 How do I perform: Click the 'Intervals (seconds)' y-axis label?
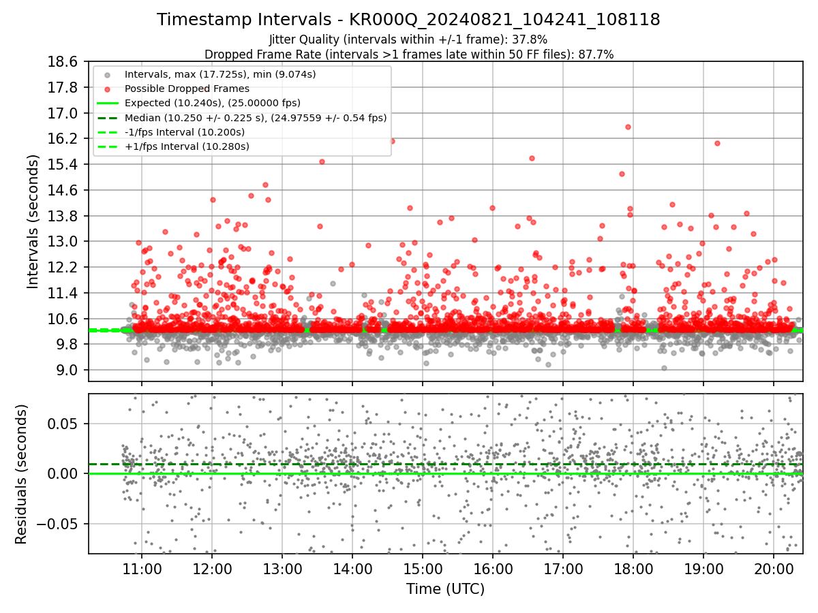[x=33, y=221]
